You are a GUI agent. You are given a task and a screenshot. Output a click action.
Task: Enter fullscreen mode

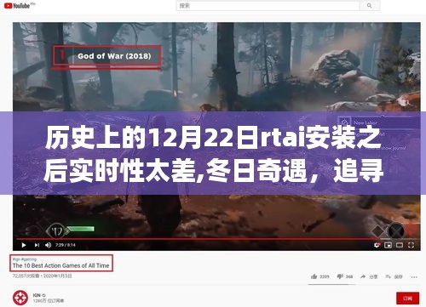click(411, 245)
